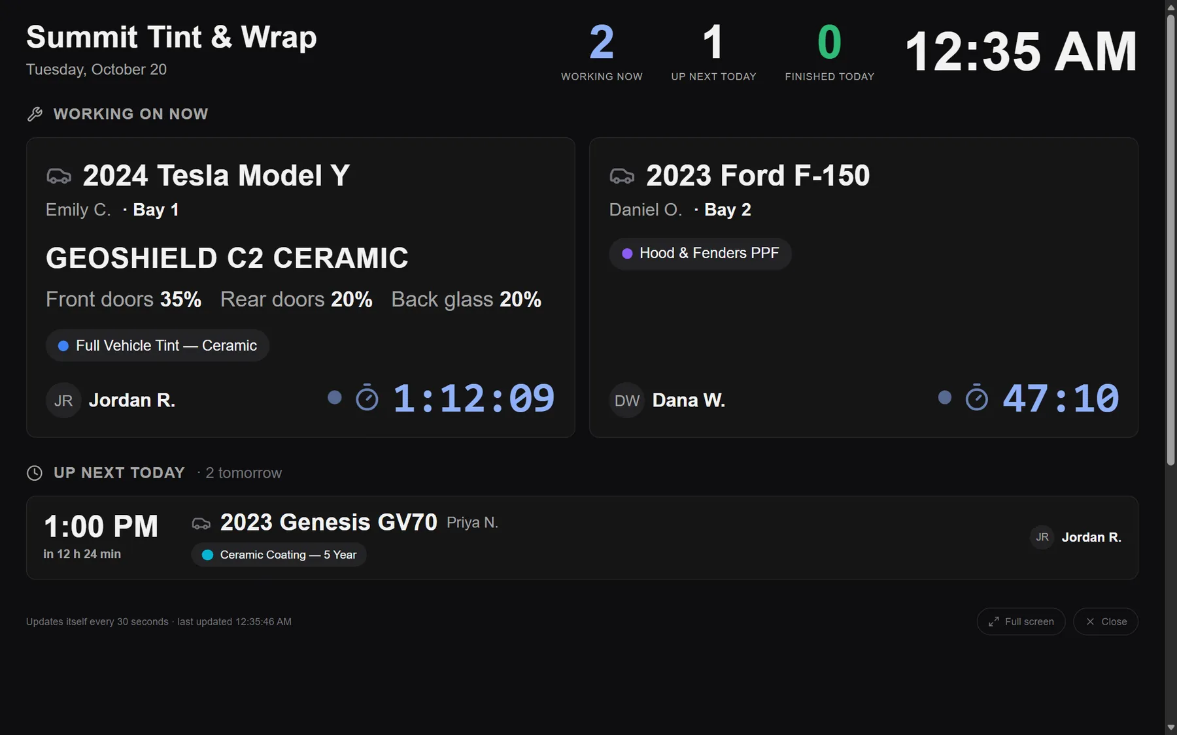Click the wrench icon beside Working On Now
1177x735 pixels.
35,114
